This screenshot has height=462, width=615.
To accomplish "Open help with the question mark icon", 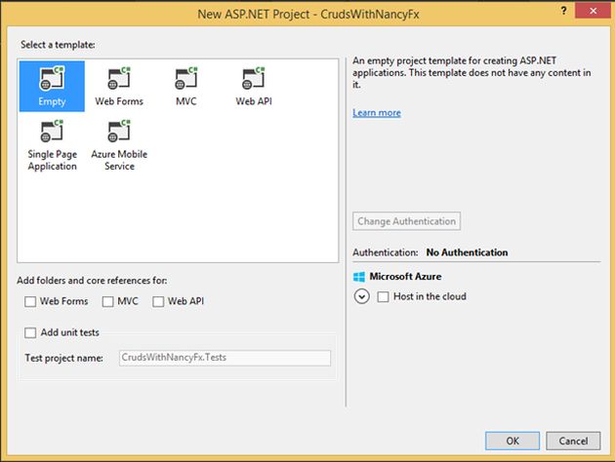I will (x=563, y=11).
